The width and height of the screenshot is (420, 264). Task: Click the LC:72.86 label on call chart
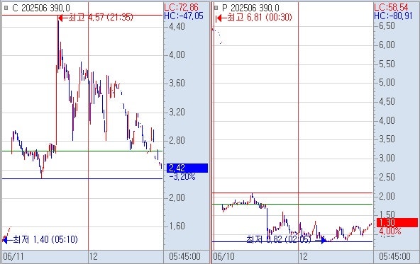click(181, 7)
